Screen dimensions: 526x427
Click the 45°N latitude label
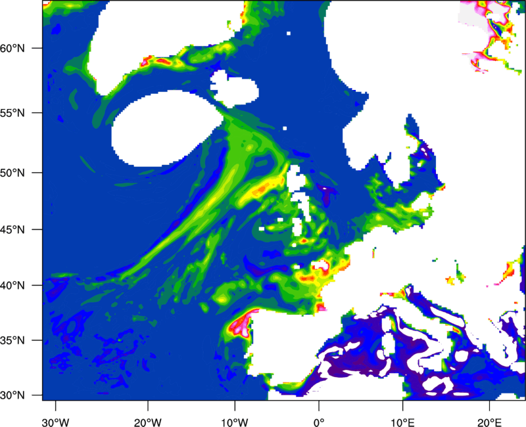(12, 230)
